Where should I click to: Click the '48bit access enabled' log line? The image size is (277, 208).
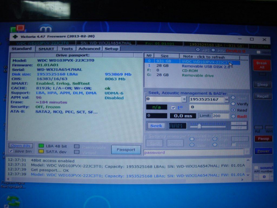pos(53,161)
